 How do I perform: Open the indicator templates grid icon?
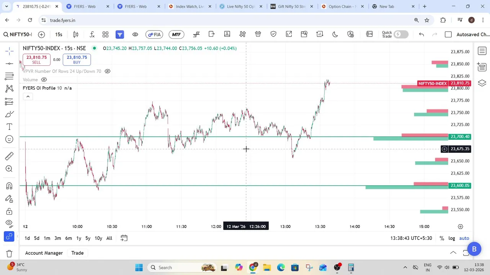click(x=105, y=34)
